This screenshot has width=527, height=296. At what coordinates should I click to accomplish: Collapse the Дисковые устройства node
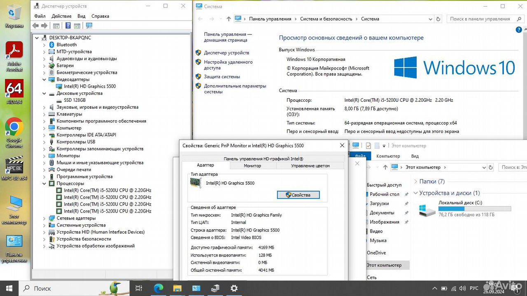point(44,93)
